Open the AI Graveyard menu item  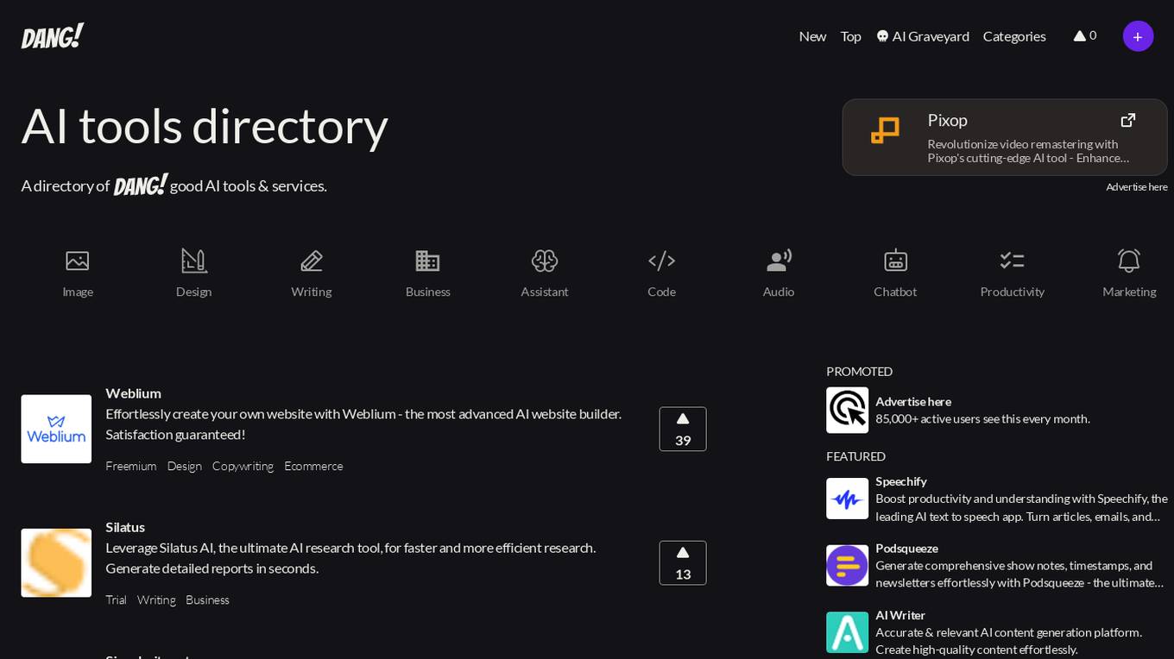pyautogui.click(x=923, y=36)
